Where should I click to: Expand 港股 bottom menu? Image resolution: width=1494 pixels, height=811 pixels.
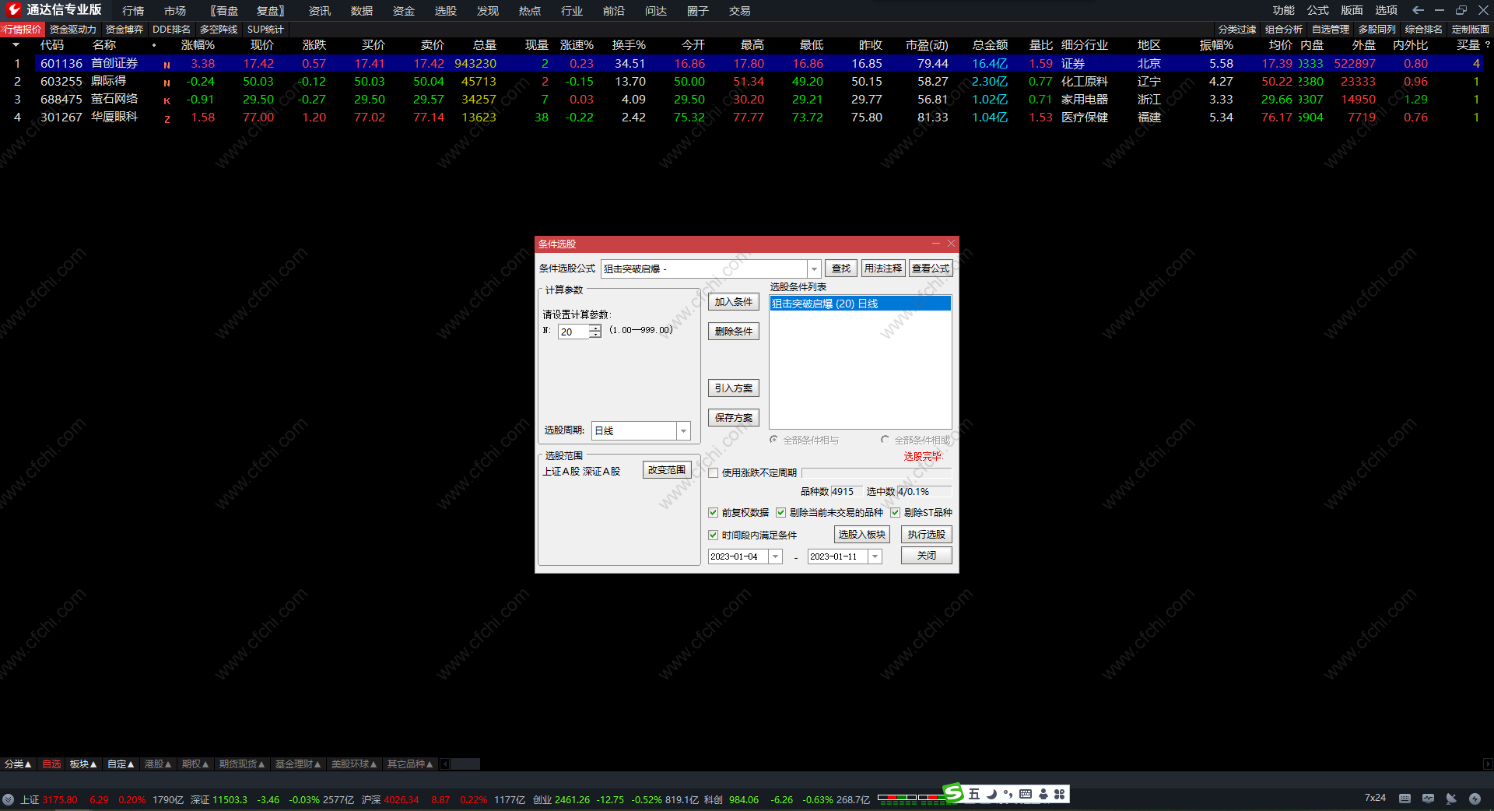pos(158,764)
